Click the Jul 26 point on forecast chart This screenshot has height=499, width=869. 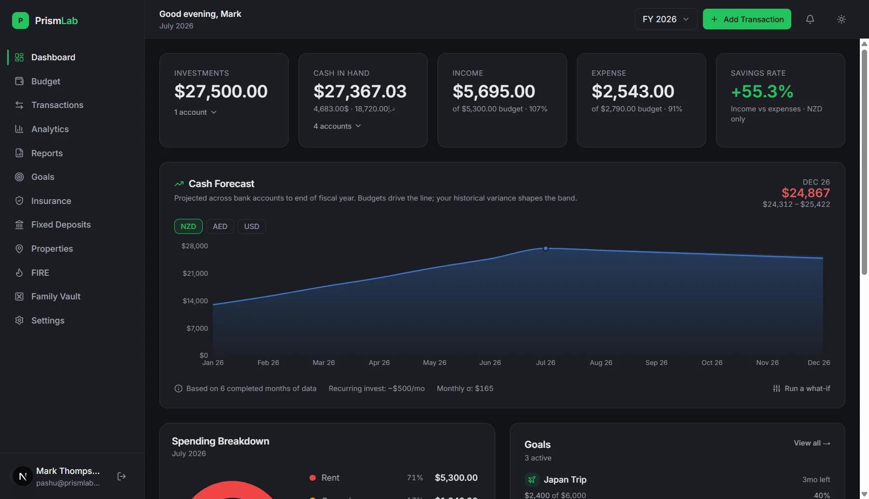coord(546,248)
